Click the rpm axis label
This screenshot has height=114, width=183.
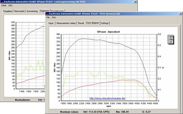coord(109,106)
